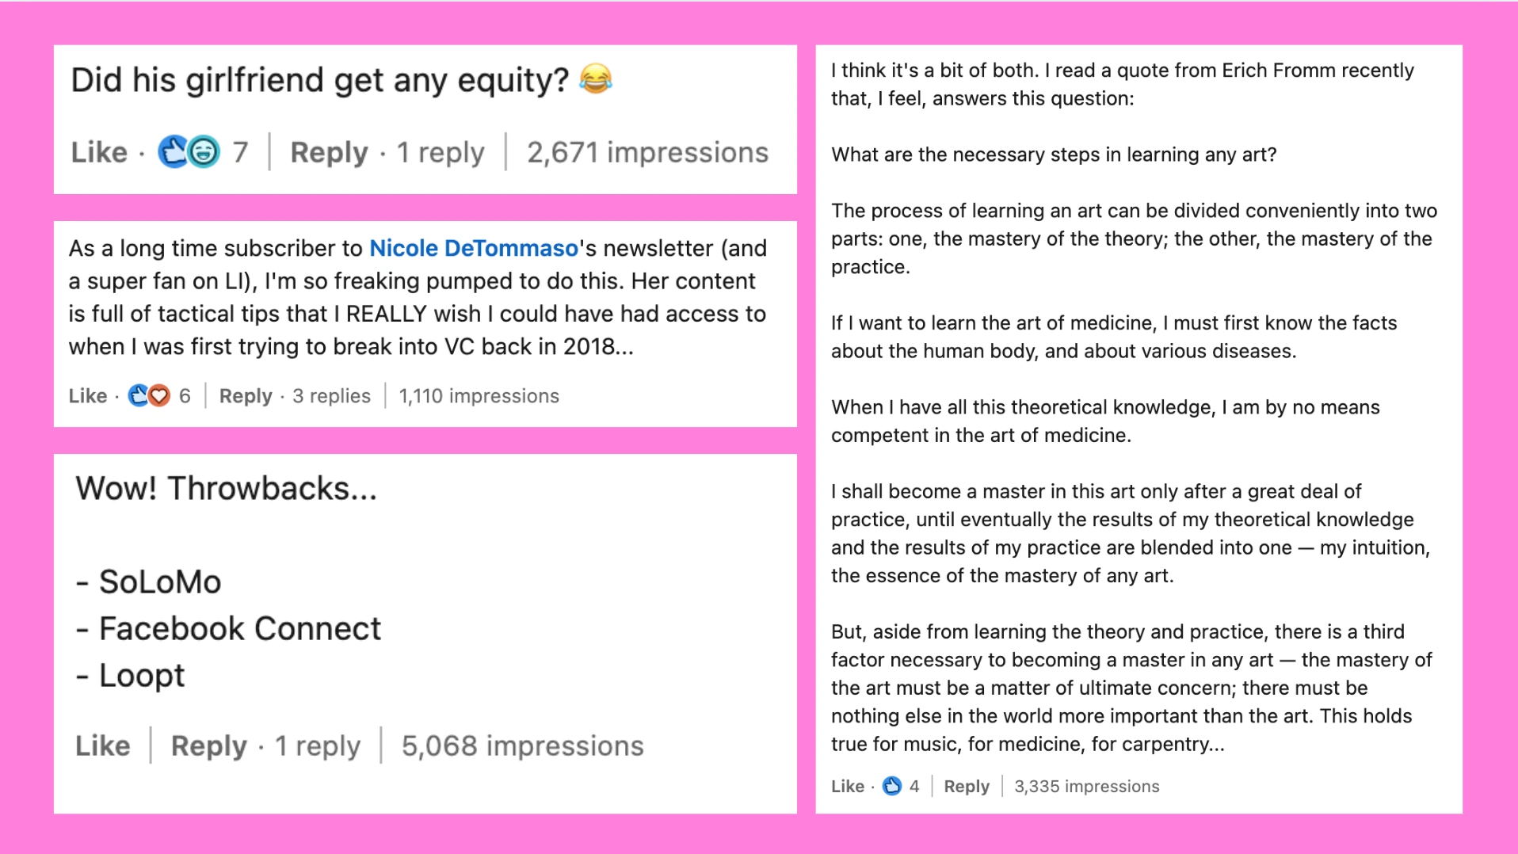1518x854 pixels.
Task: Click the like and heart reaction icons on the newsletter comment
Action: coord(149,395)
